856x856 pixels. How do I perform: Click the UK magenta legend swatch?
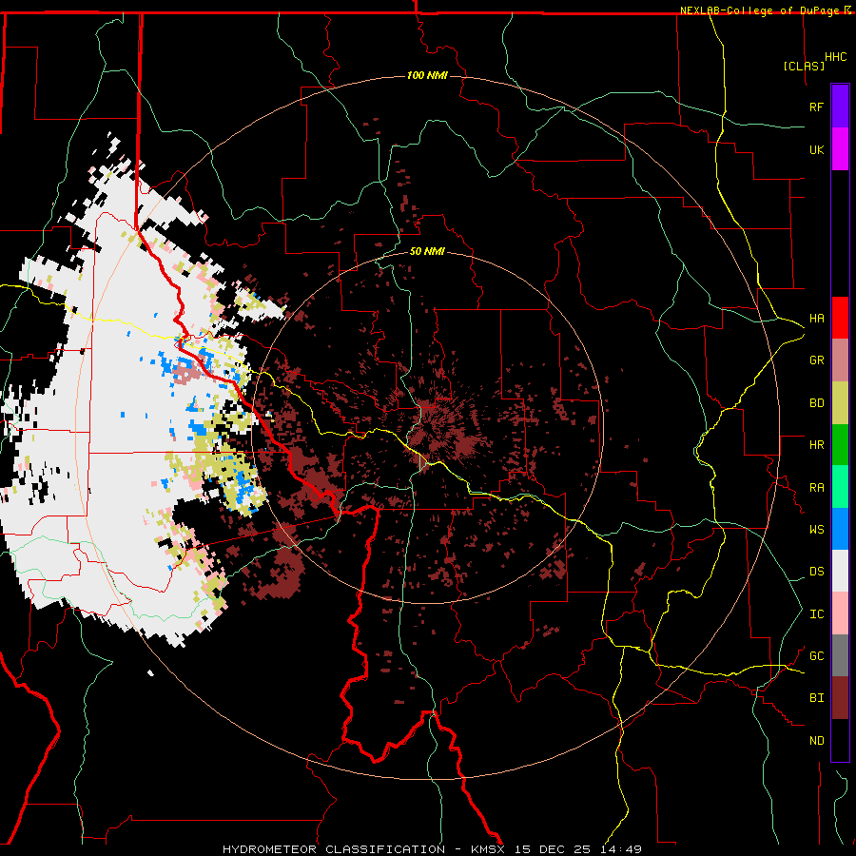tap(840, 149)
